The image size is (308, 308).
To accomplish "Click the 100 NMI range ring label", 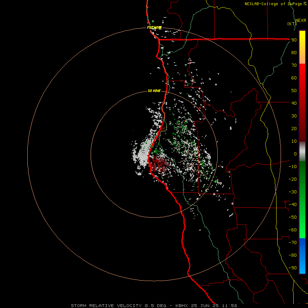I will 154,27.
